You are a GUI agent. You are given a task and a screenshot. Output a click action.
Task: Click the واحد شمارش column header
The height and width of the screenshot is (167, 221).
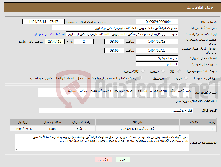[81, 122]
